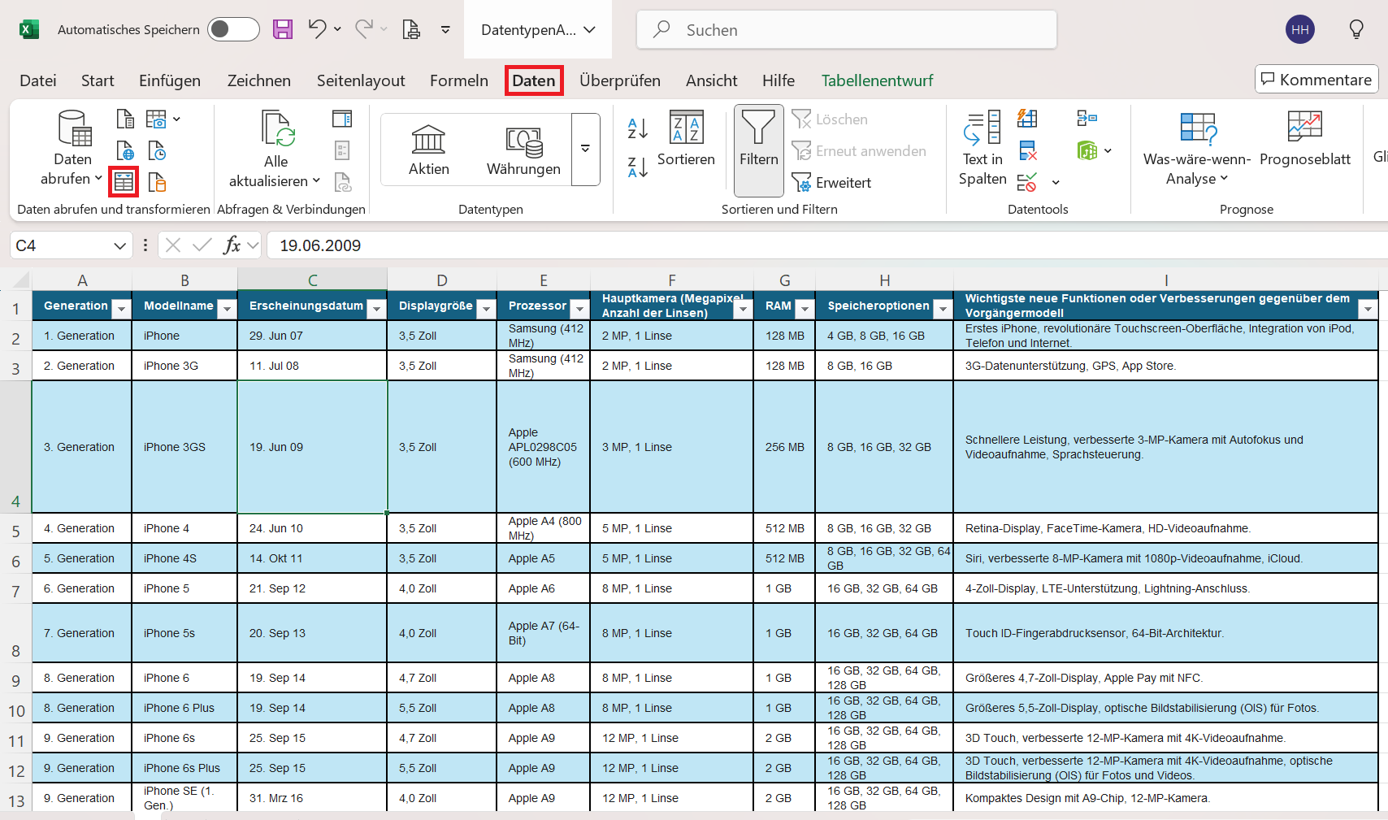Switch to the Formeln tab

pyautogui.click(x=459, y=80)
